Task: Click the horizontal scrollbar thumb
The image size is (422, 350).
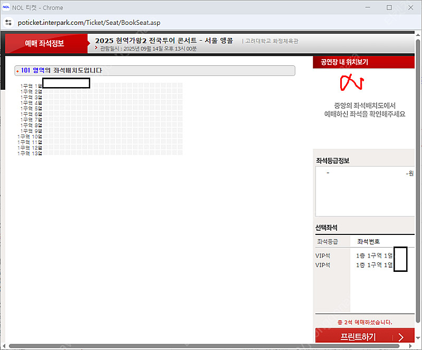Action: (204, 346)
